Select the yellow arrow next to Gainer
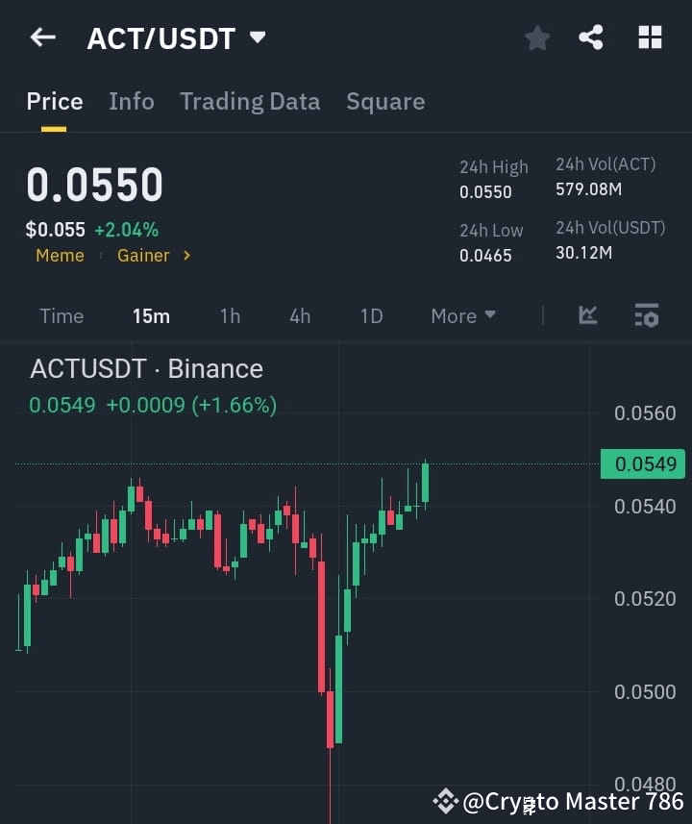 [188, 256]
